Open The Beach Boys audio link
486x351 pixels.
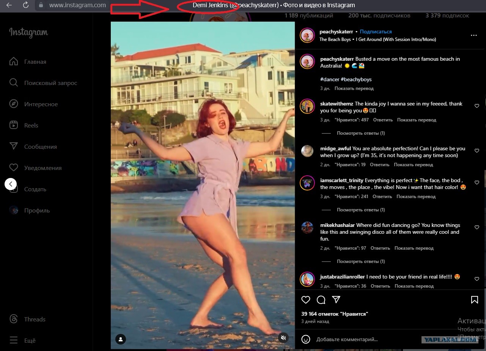click(377, 39)
